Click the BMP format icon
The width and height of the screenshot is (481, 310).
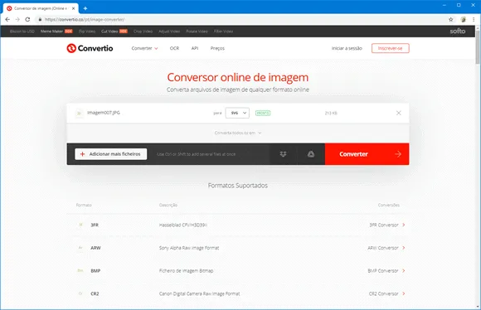pos(80,270)
